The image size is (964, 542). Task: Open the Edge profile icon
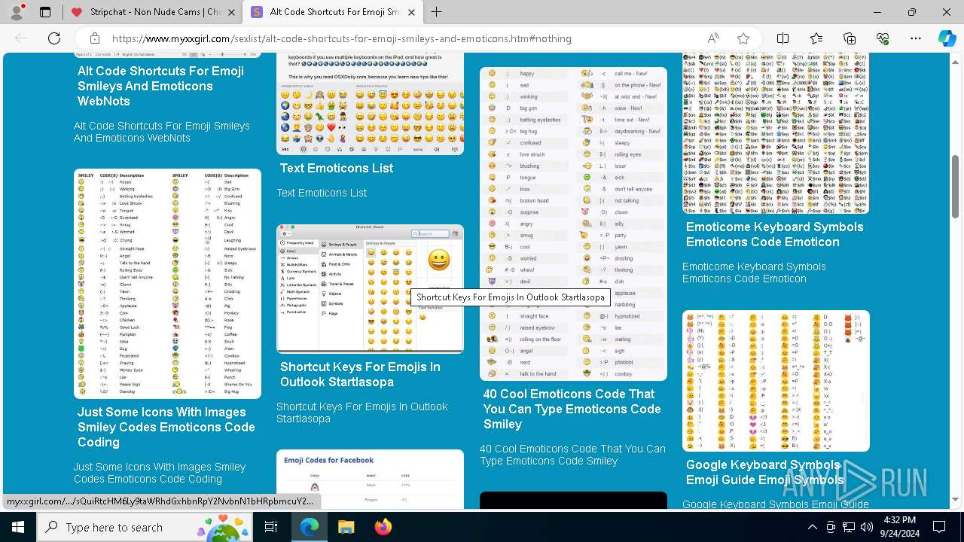tap(17, 12)
